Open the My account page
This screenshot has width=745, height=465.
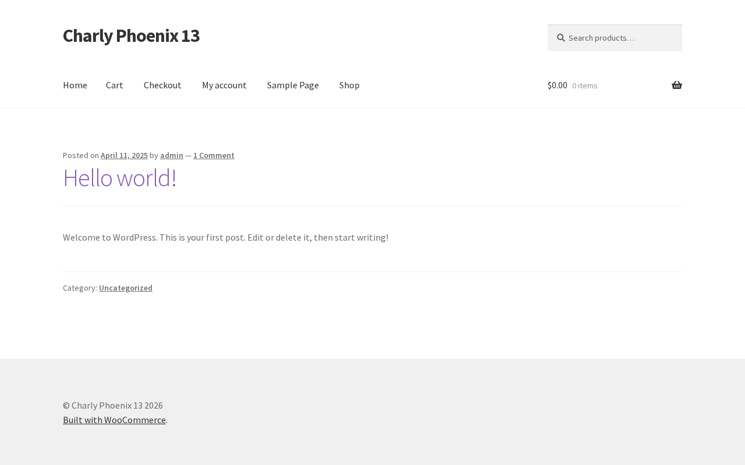coord(224,85)
